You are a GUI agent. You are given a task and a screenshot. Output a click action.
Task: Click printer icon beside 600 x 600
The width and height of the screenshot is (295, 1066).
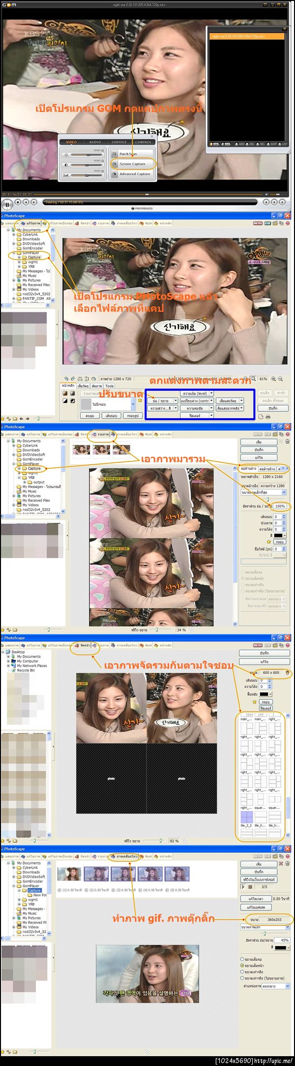(288, 673)
